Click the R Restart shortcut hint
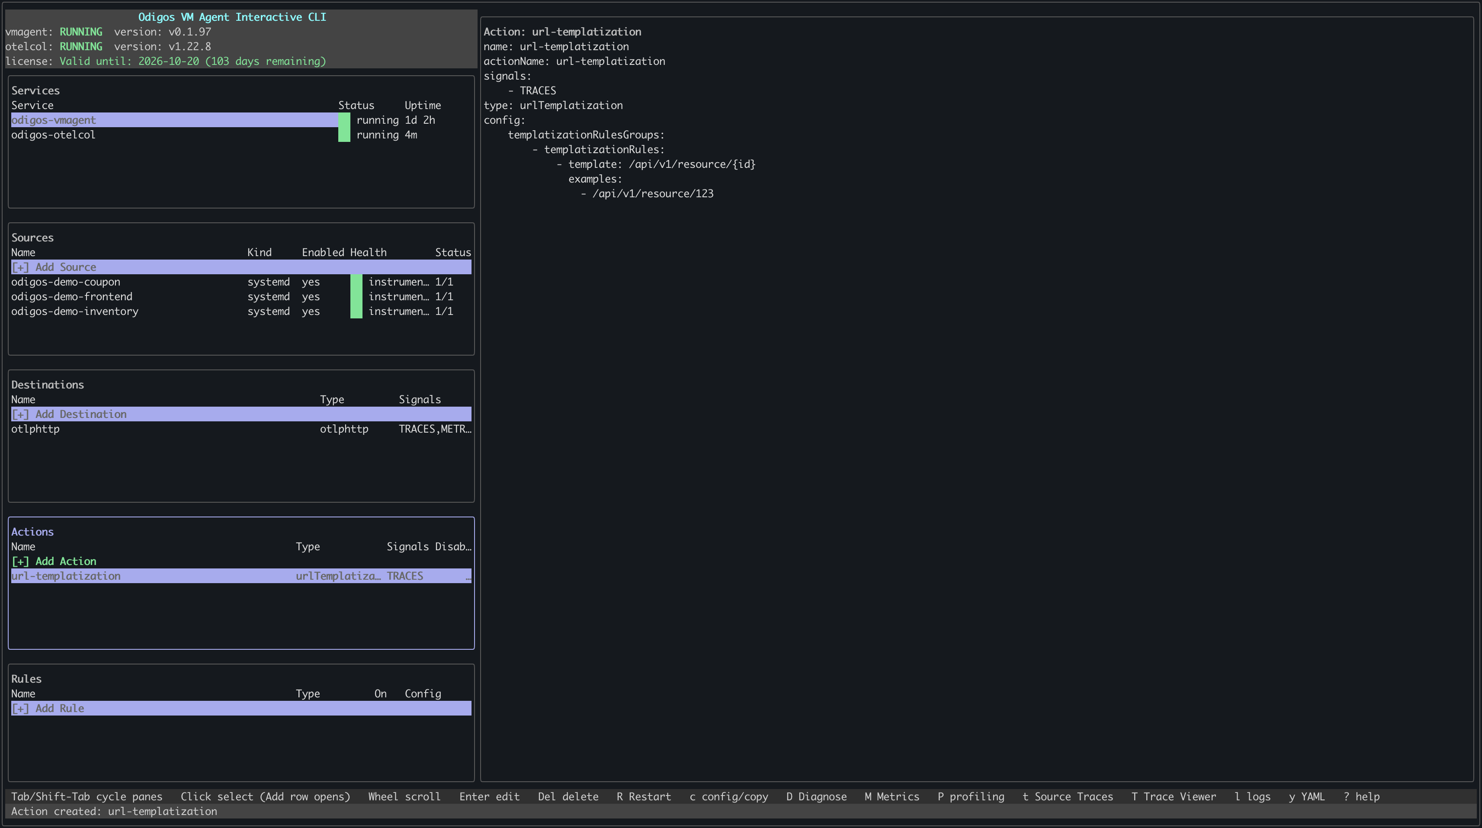 click(x=644, y=797)
